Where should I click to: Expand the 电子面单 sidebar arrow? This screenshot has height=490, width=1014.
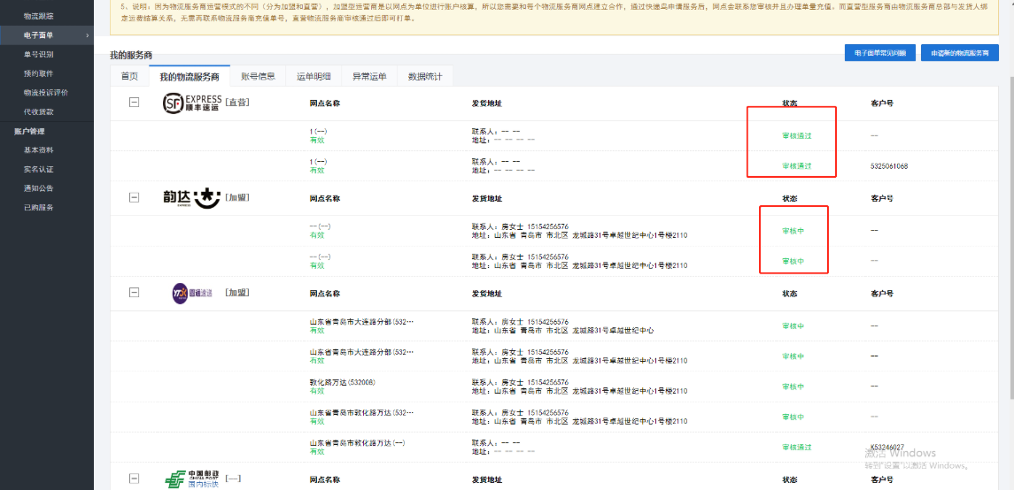point(87,35)
